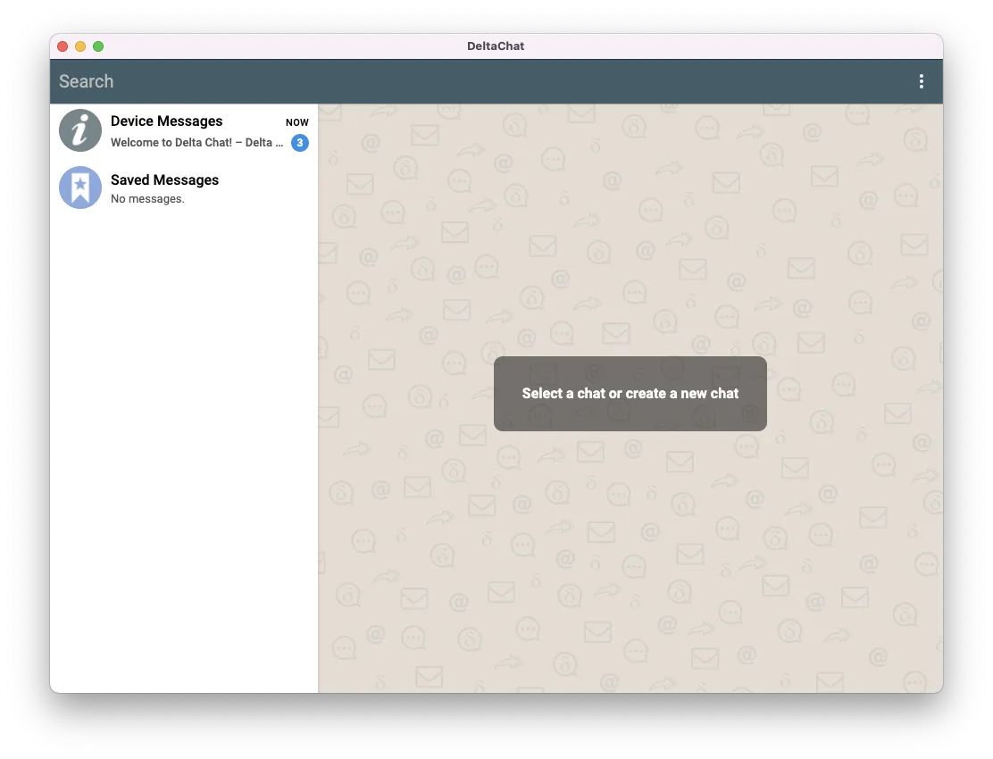Click the 'Welcome to Delta Chat!' preview text
Image resolution: width=993 pixels, height=759 pixels.
pyautogui.click(x=196, y=143)
